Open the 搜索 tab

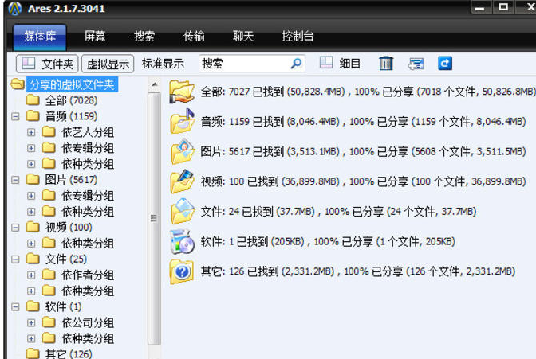click(x=144, y=36)
